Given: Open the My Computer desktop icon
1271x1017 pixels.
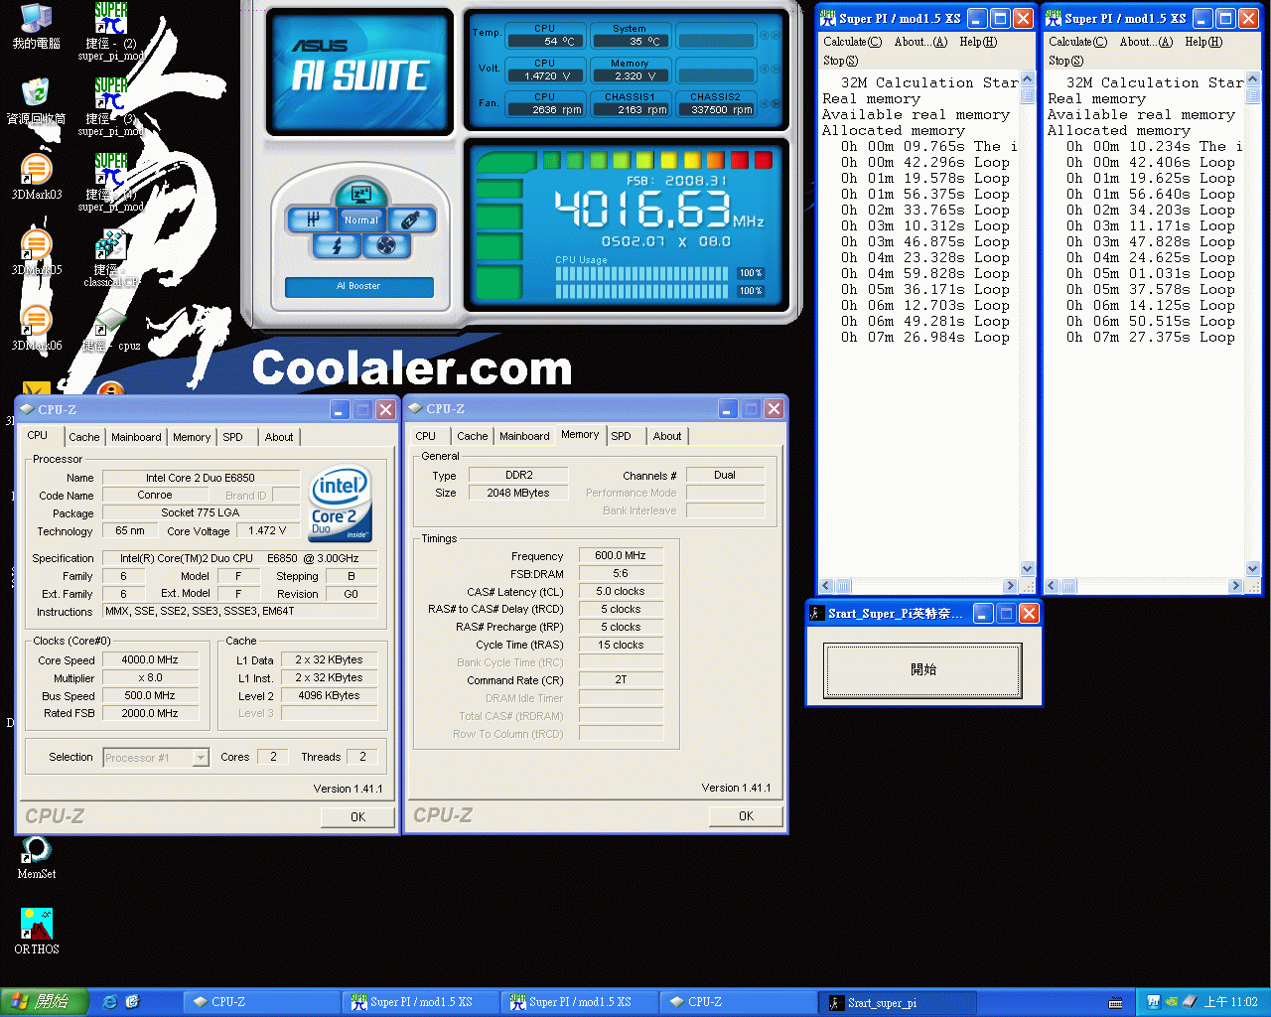Looking at the screenshot, I should click(36, 26).
